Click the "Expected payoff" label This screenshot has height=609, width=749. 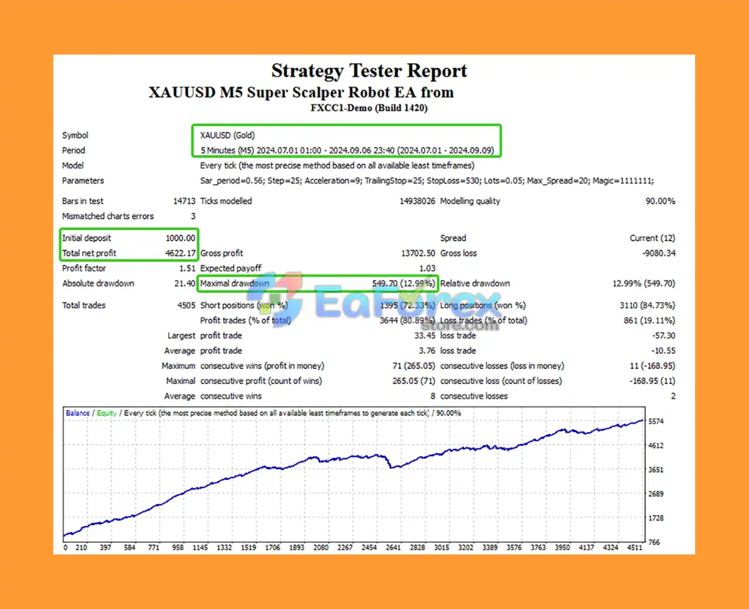[x=231, y=269]
